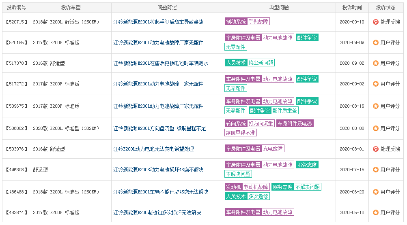407x225 pixels.
Task: Open complaint 江铃新能源E200S动力电池损坏4S店不解决
Action: point(158,170)
